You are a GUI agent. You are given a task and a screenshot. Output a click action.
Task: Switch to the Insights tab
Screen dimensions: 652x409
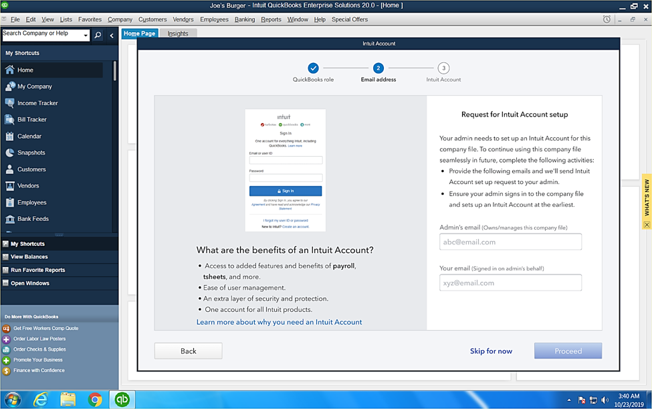[177, 32]
